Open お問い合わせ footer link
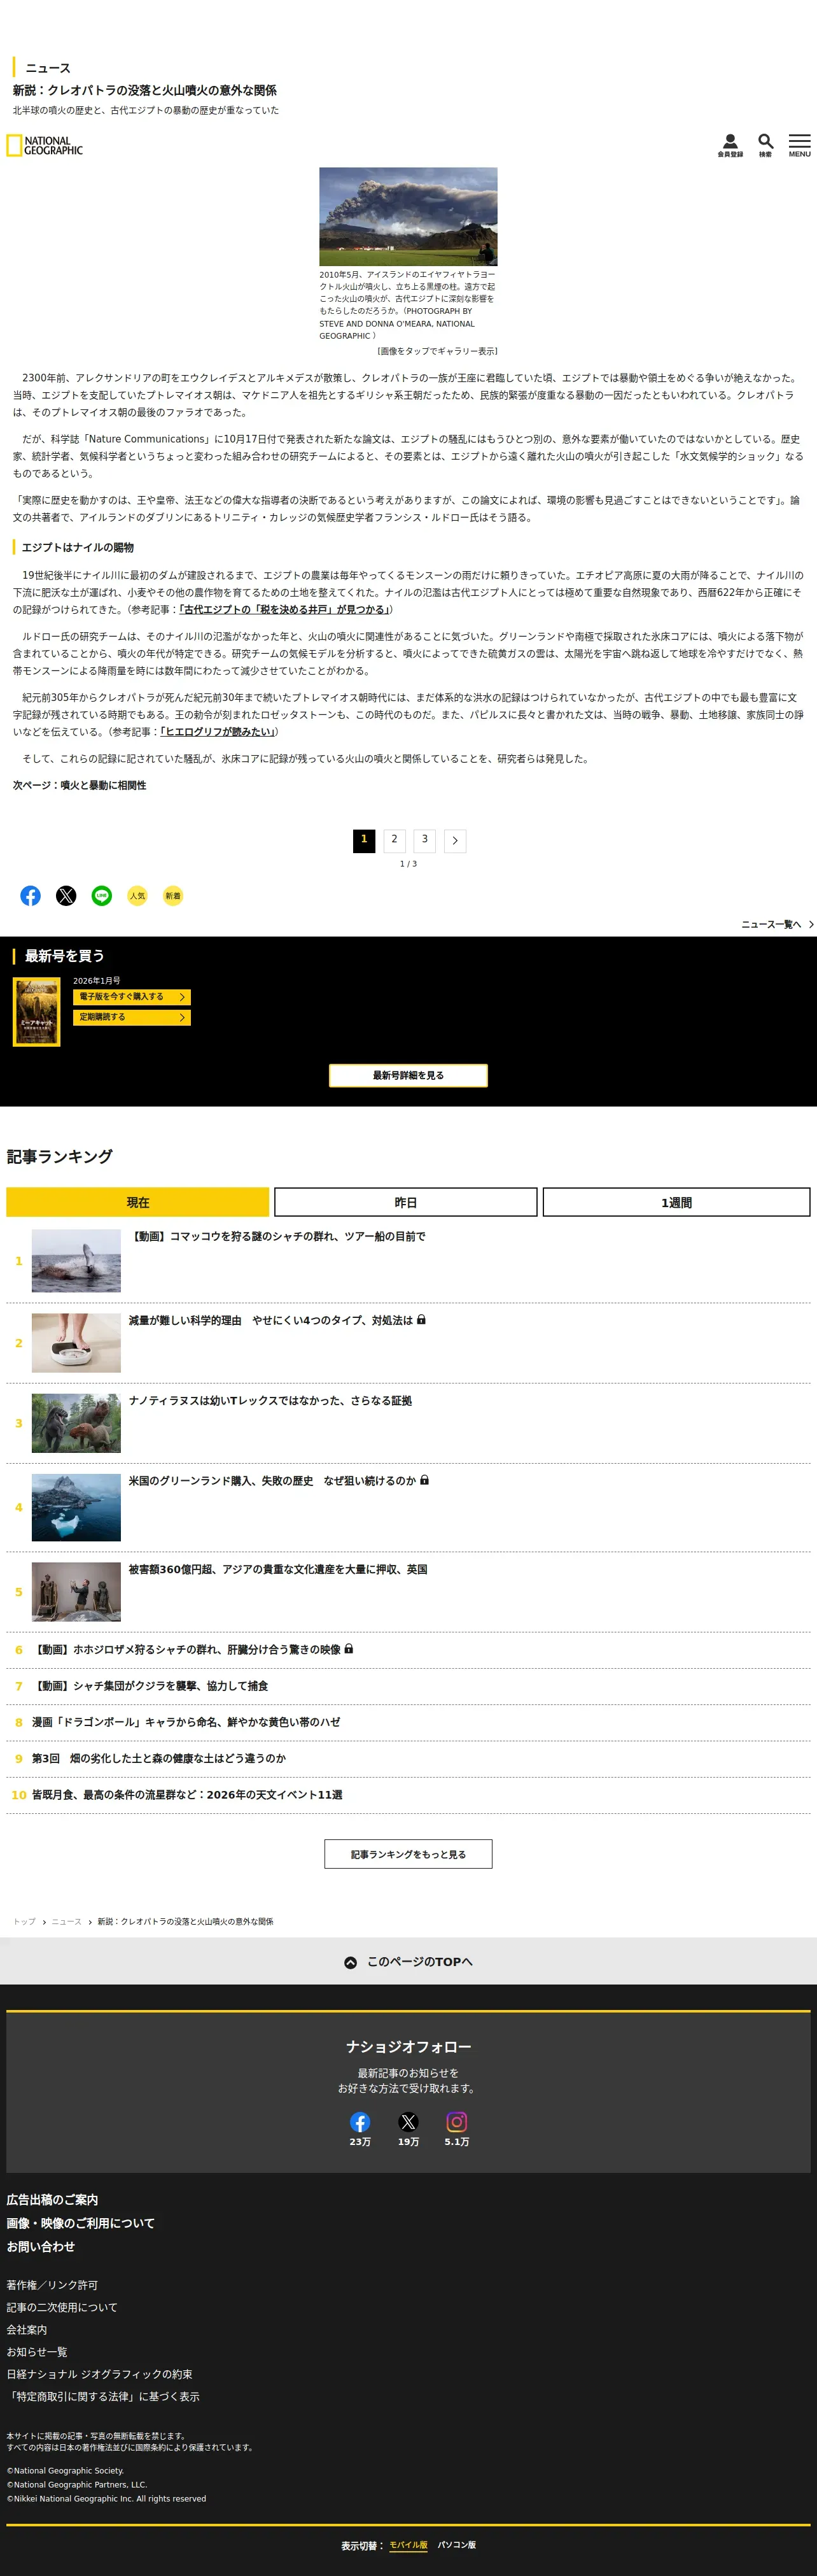This screenshot has width=817, height=2576. pyautogui.click(x=41, y=2246)
